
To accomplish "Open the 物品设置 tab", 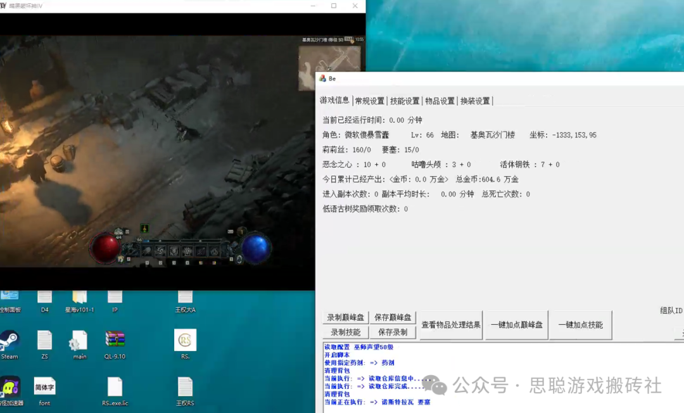I will [x=440, y=101].
